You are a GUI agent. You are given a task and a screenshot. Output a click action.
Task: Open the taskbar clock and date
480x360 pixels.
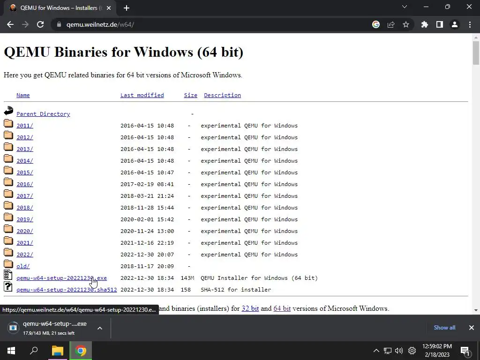pos(437,351)
